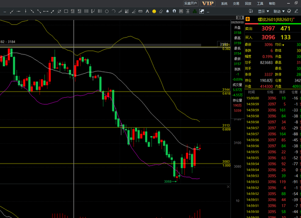Screen dimensions: 301x218
Task: Click the refresh cycle icon beside 联动
Action: 289,11
